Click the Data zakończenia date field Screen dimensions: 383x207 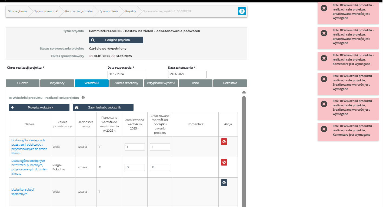187,74
